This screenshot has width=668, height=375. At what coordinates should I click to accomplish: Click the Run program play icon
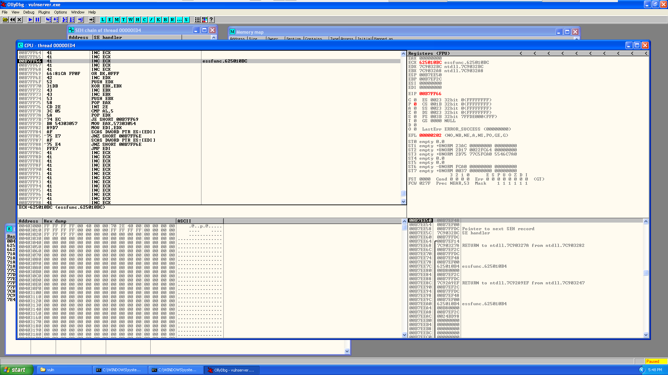click(31, 20)
